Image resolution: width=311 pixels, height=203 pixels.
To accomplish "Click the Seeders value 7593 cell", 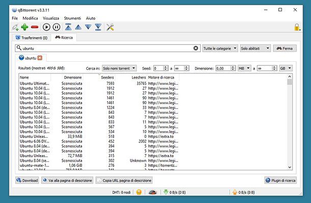I will click(110, 83).
